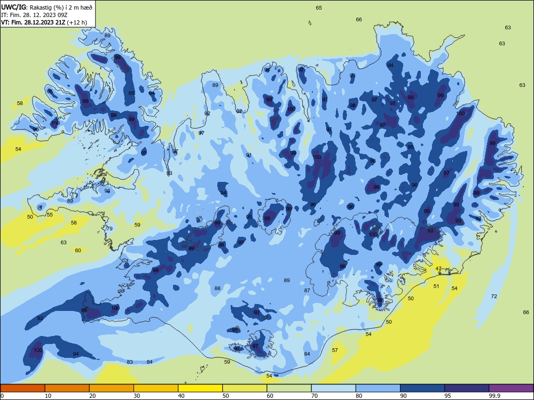Click the 20–30 amber legend swatch
Viewport: 534px width, 400px height.
112,388
